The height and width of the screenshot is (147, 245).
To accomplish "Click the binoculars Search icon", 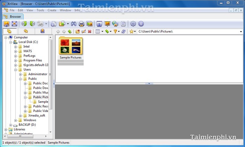I will coord(73,24).
